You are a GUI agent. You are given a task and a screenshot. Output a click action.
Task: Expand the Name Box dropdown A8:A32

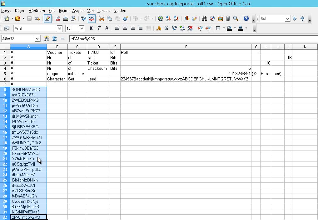[37, 38]
